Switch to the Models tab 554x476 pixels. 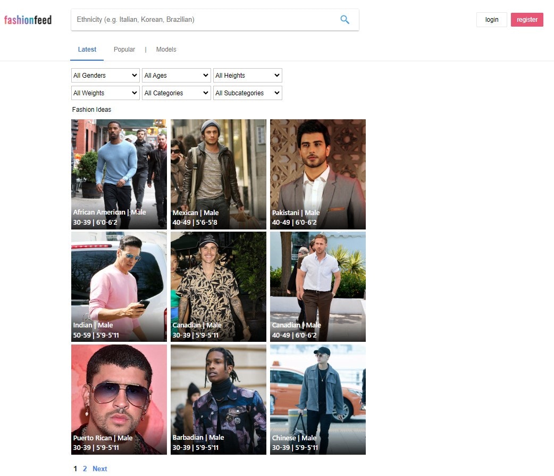(x=166, y=49)
